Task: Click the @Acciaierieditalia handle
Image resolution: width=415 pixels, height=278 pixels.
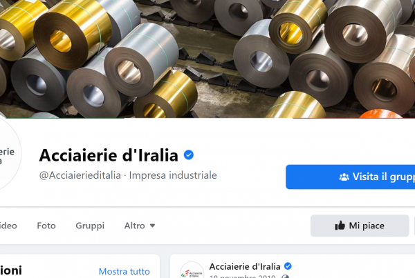Action: point(80,175)
